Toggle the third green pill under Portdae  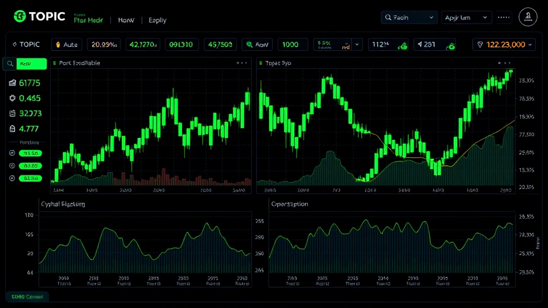click(x=31, y=179)
